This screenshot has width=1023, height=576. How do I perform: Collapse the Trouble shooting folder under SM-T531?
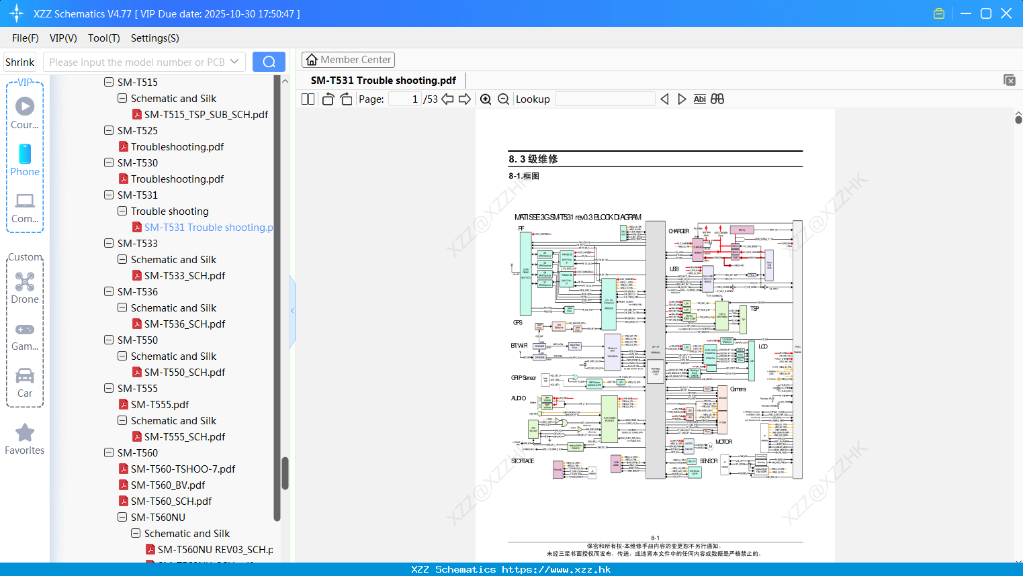click(122, 211)
